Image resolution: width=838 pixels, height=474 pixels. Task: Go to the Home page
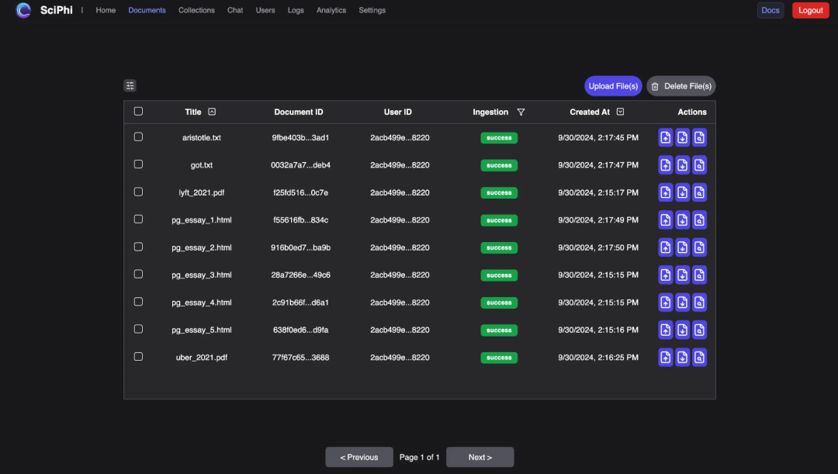coord(106,10)
